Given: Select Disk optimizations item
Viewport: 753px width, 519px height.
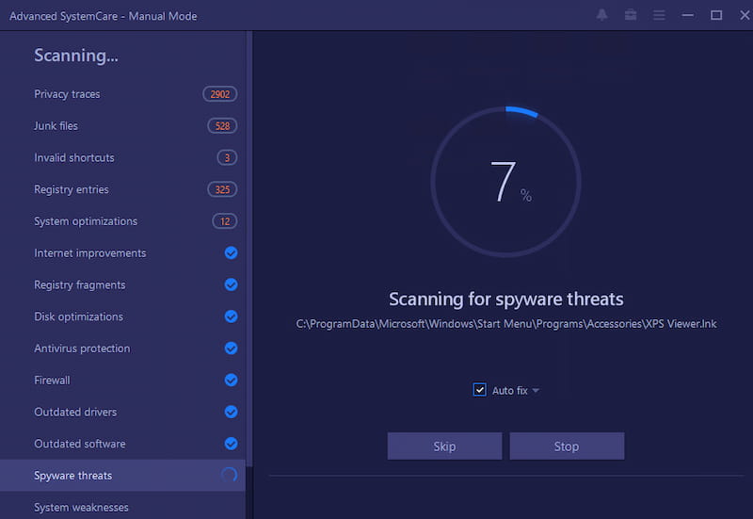Looking at the screenshot, I should click(x=122, y=316).
